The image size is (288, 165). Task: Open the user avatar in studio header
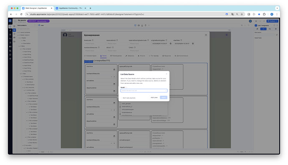click(x=250, y=21)
